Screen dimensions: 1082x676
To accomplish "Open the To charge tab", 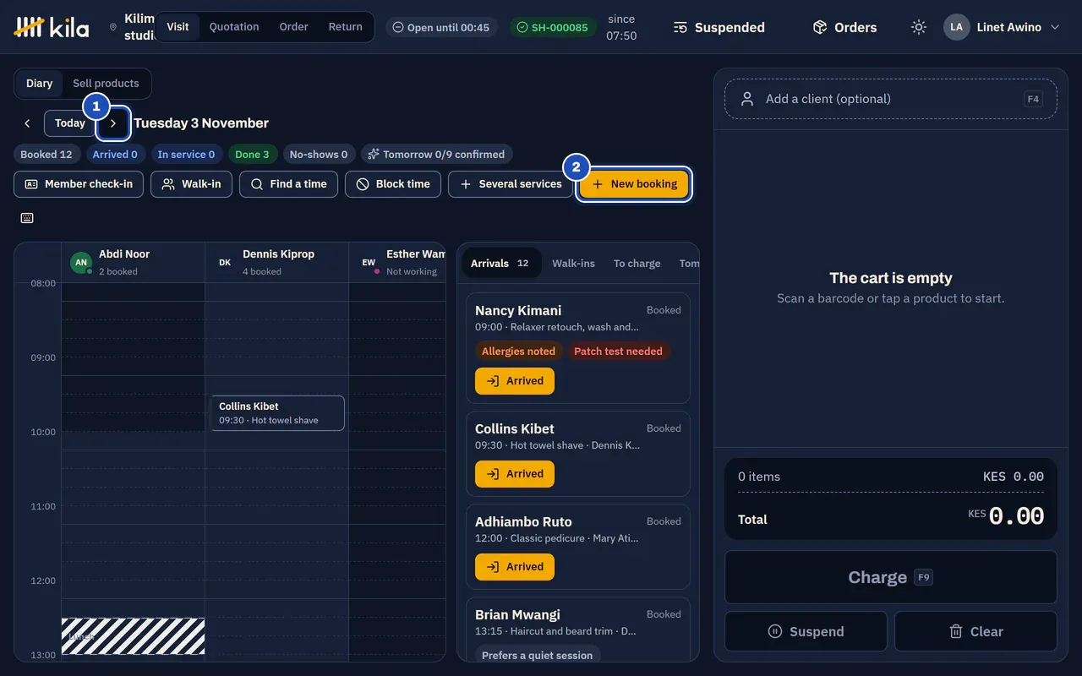I will coord(637,264).
